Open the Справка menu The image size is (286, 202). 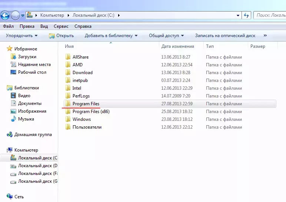[83, 26]
